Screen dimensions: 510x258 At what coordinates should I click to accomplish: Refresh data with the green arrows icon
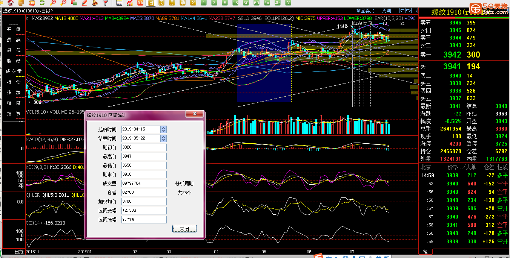click(x=42, y=3)
